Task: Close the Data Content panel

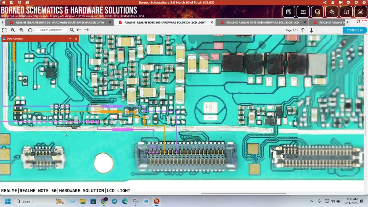Action: click(76, 39)
